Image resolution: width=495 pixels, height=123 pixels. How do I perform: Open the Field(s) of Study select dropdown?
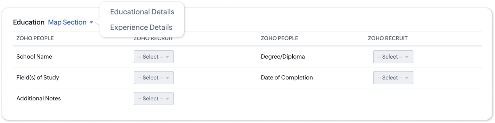[153, 78]
